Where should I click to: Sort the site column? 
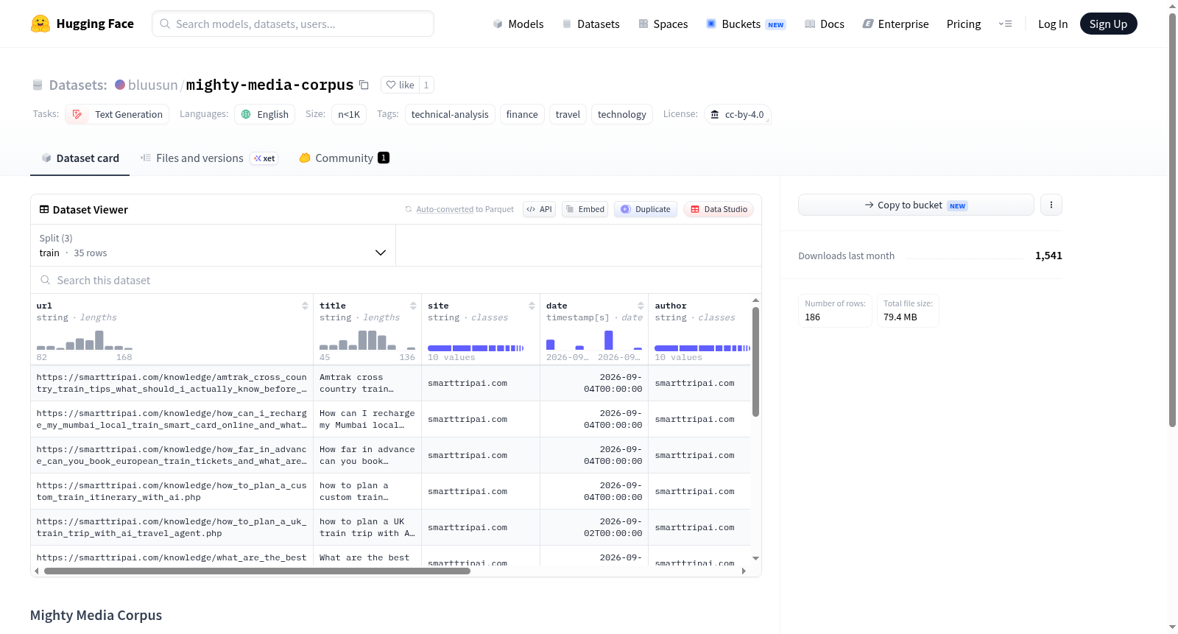click(x=532, y=306)
